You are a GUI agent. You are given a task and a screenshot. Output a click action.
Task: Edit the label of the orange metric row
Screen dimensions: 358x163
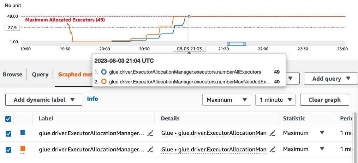point(150,149)
